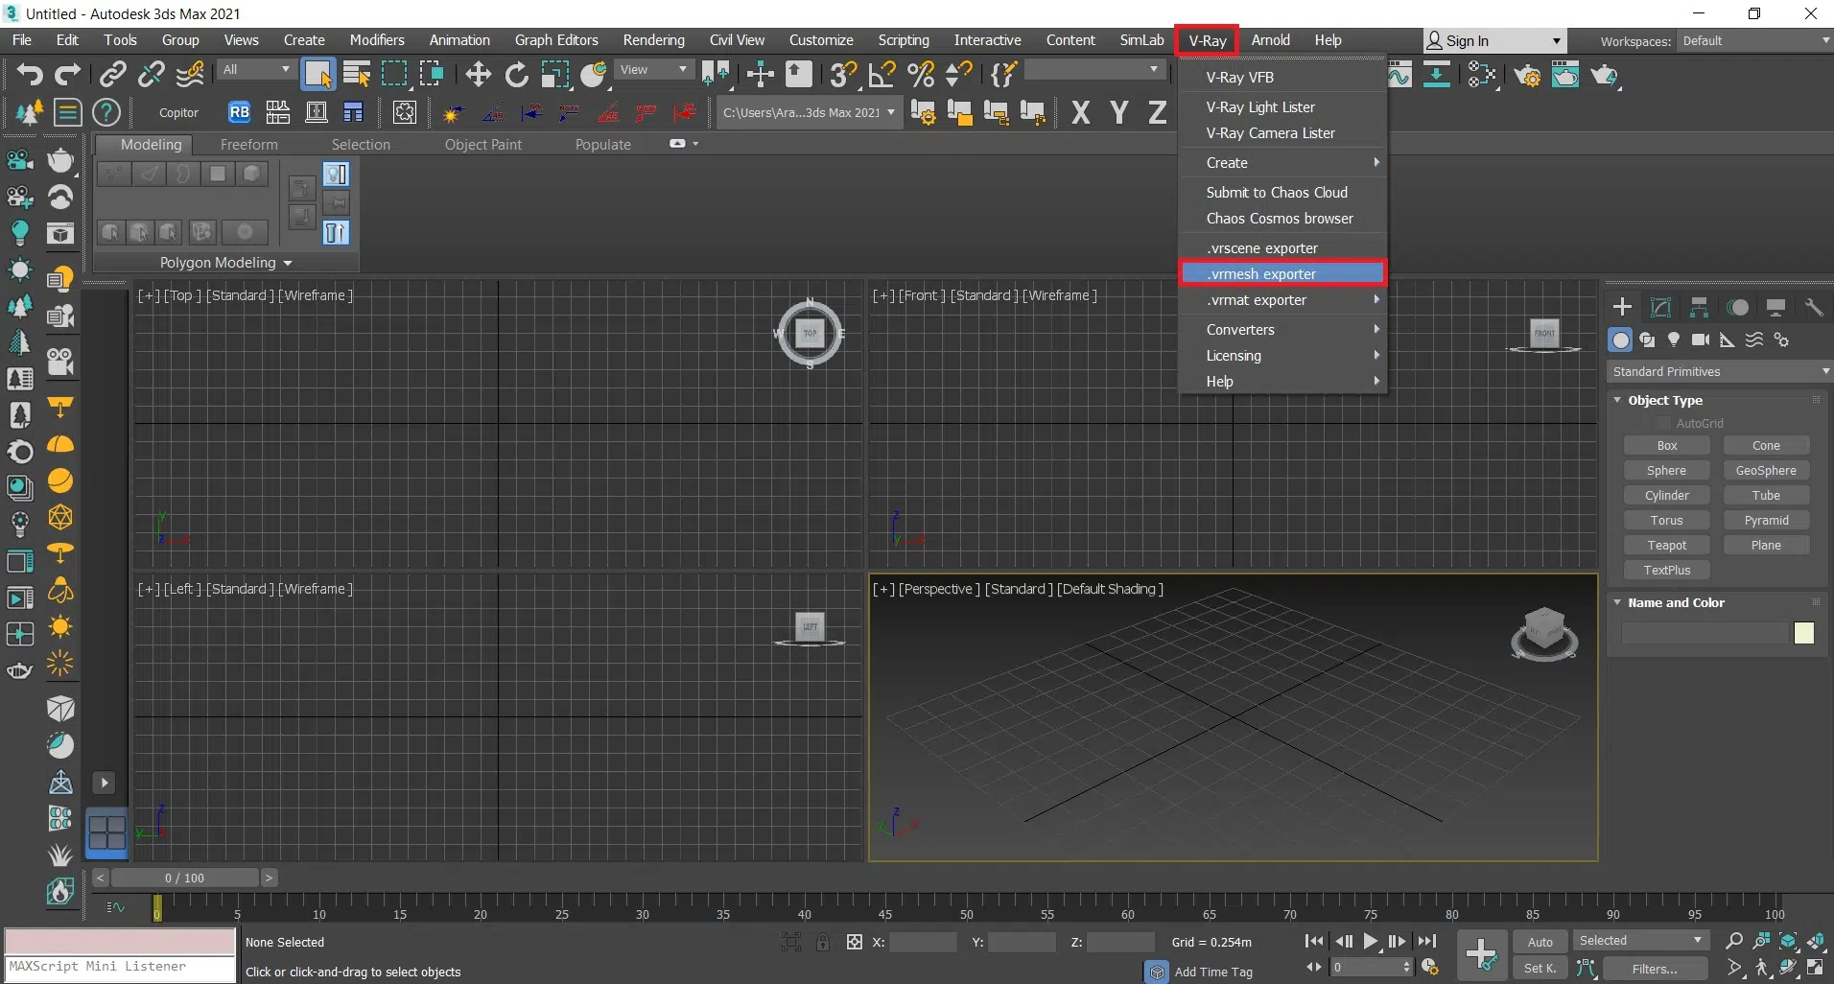
Task: Open the Create tab plus icon
Action: pyautogui.click(x=1622, y=307)
